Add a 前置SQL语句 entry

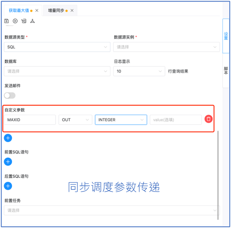(x=8, y=162)
